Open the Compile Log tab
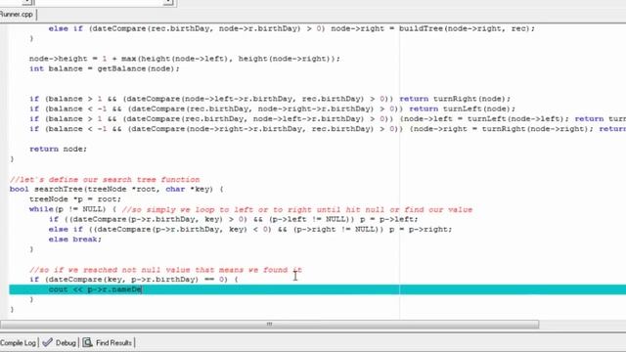Viewport: 626px width, 352px height. coord(18,343)
